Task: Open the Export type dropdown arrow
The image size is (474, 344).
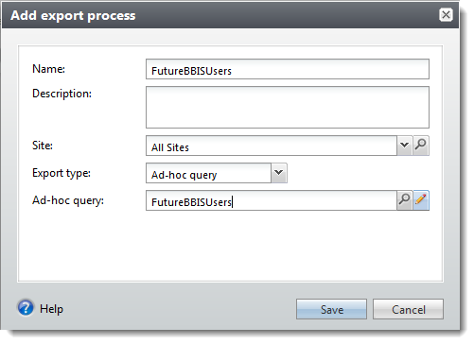Action: point(279,173)
